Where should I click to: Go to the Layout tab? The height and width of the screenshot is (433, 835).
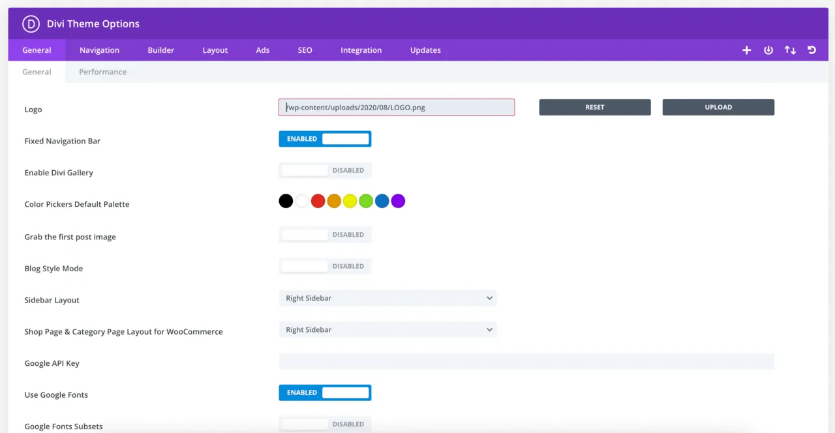(215, 50)
